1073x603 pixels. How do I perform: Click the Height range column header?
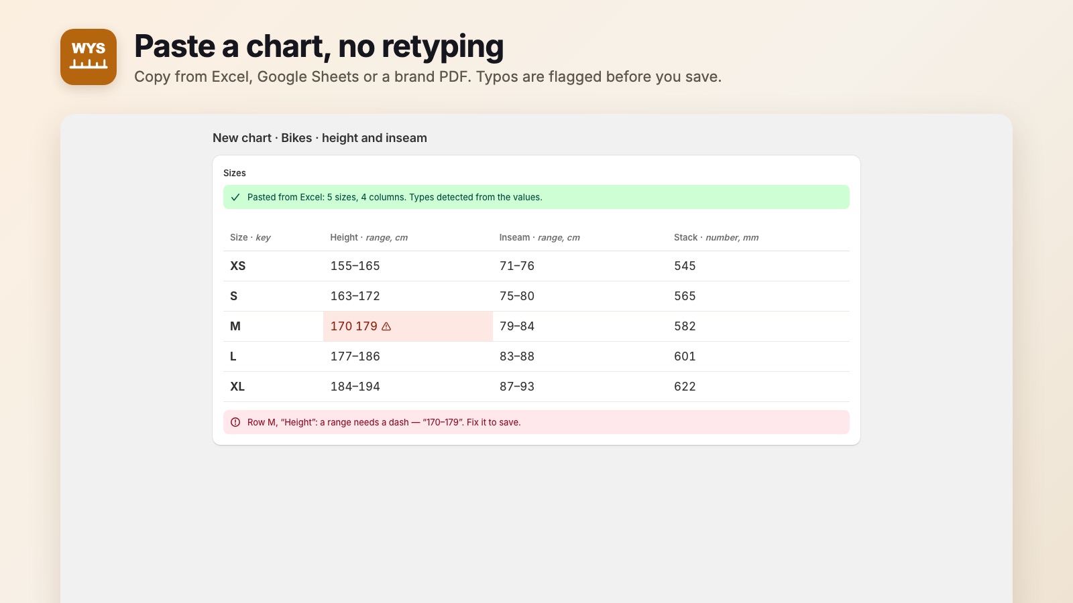[x=369, y=237]
